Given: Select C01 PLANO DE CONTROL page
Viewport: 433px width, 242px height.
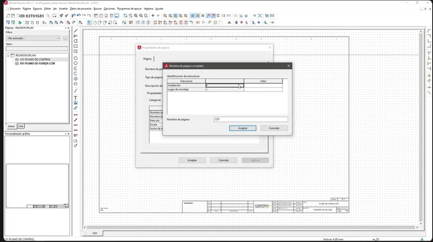Looking at the screenshot, I should [35, 59].
